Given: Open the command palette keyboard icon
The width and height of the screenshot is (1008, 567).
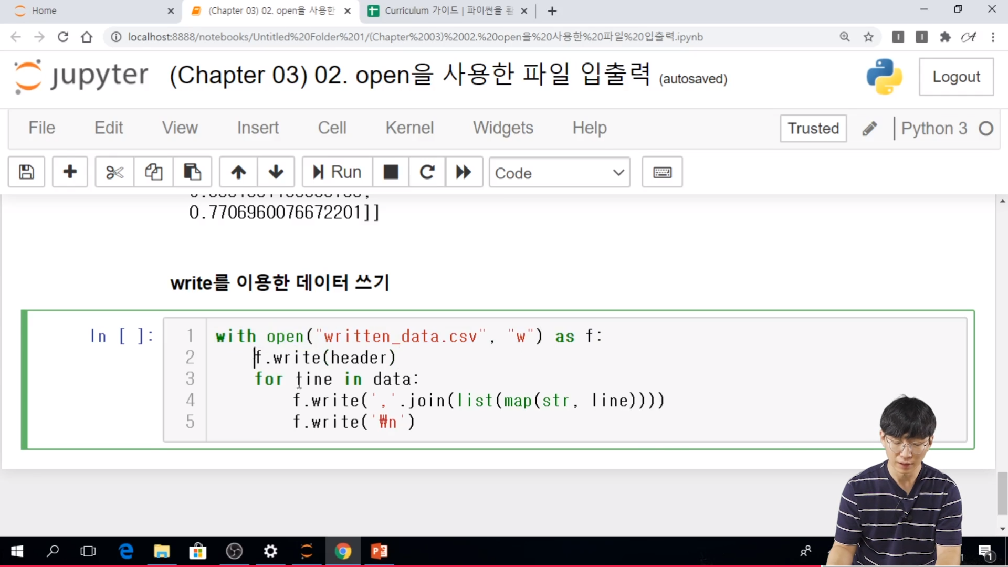Looking at the screenshot, I should point(662,172).
